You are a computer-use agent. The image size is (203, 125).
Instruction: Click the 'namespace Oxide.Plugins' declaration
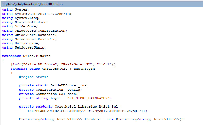click(26, 56)
